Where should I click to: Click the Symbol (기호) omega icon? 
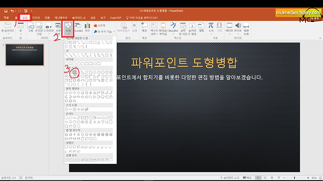(219, 27)
